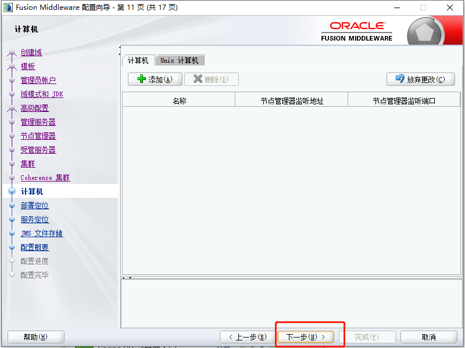Click the green plus add icon

[141, 79]
